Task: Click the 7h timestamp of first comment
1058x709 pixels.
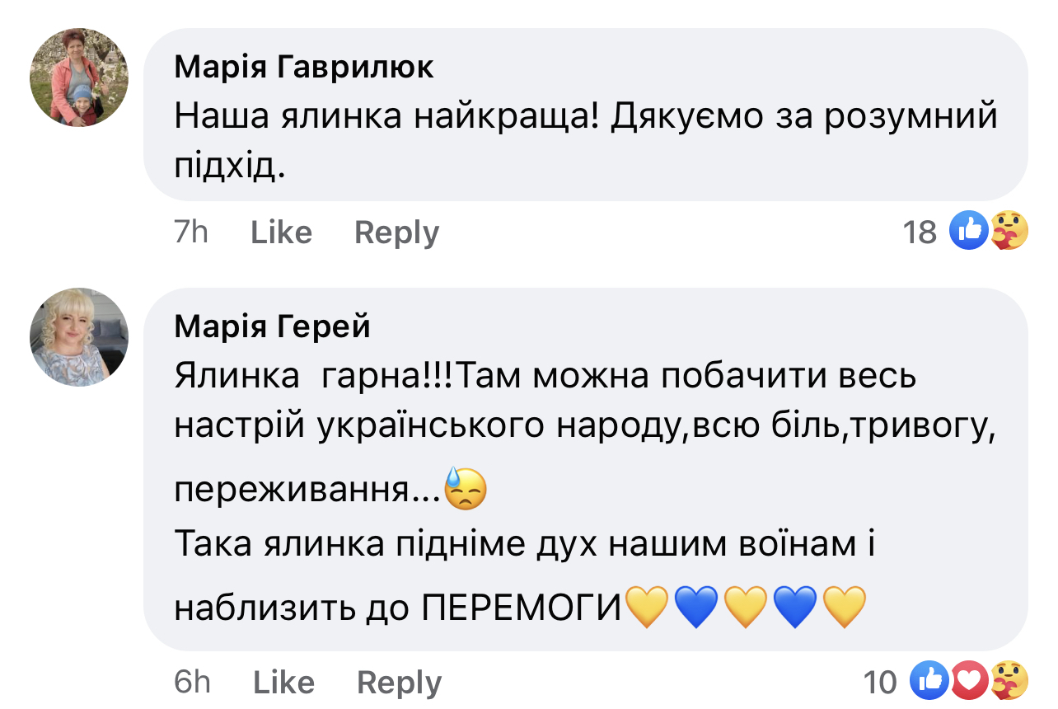Action: point(191,232)
